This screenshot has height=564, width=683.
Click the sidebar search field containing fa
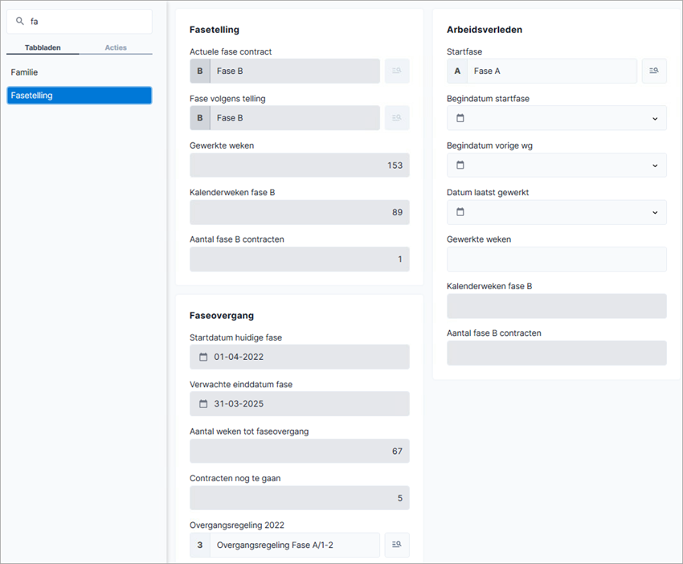click(x=80, y=22)
